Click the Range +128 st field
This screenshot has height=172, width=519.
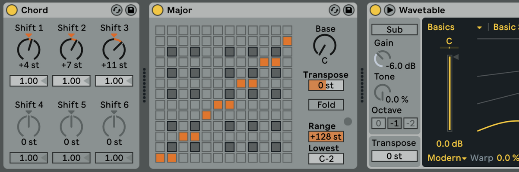click(x=326, y=137)
